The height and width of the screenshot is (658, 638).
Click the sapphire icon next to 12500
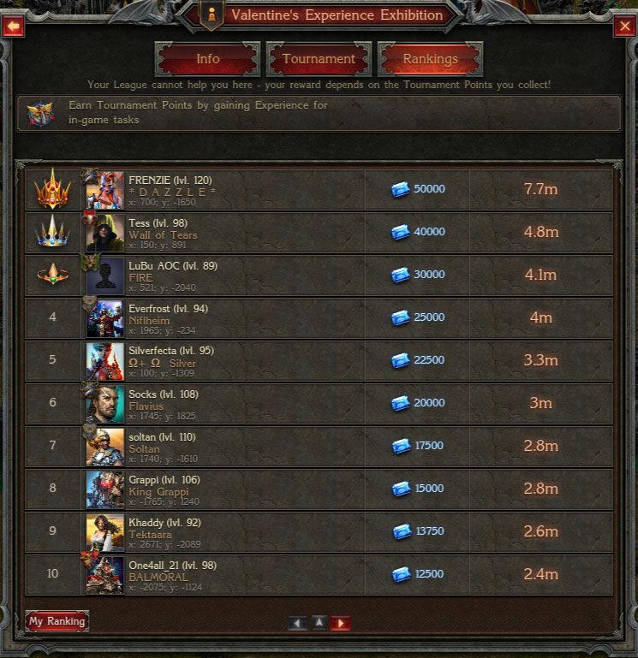click(401, 574)
